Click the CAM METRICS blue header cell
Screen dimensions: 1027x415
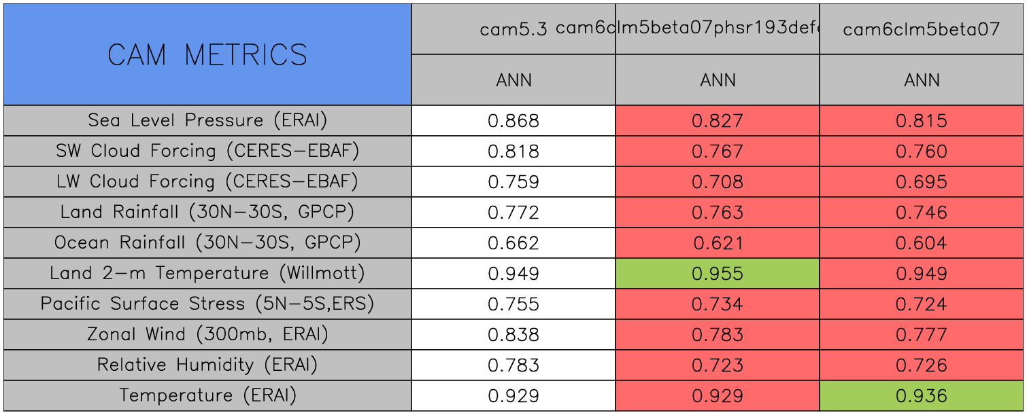pos(207,54)
